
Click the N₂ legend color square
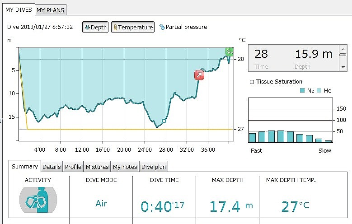pyautogui.click(x=302, y=91)
